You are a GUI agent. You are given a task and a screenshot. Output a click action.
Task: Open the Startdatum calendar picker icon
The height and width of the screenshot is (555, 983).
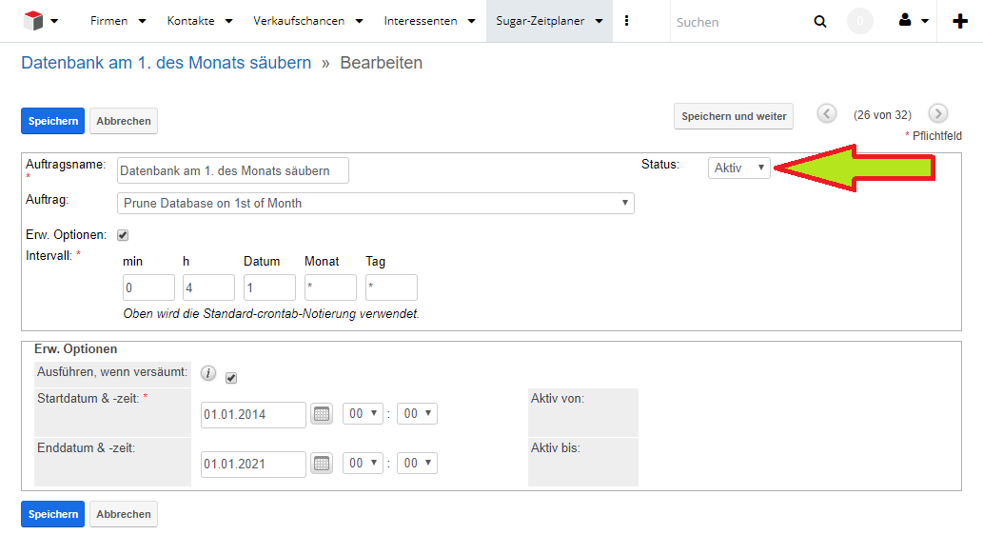click(x=322, y=414)
